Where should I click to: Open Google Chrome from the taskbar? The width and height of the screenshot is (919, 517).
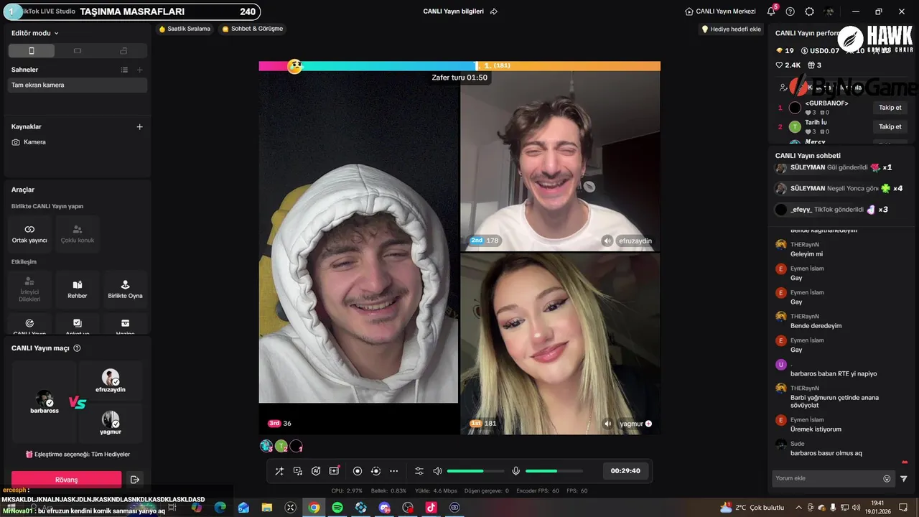[314, 507]
